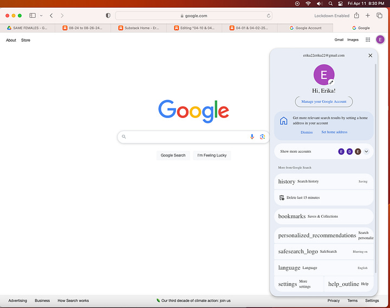Go forward with the Safari forward arrow
The height and width of the screenshot is (308, 390).
[x=62, y=15]
